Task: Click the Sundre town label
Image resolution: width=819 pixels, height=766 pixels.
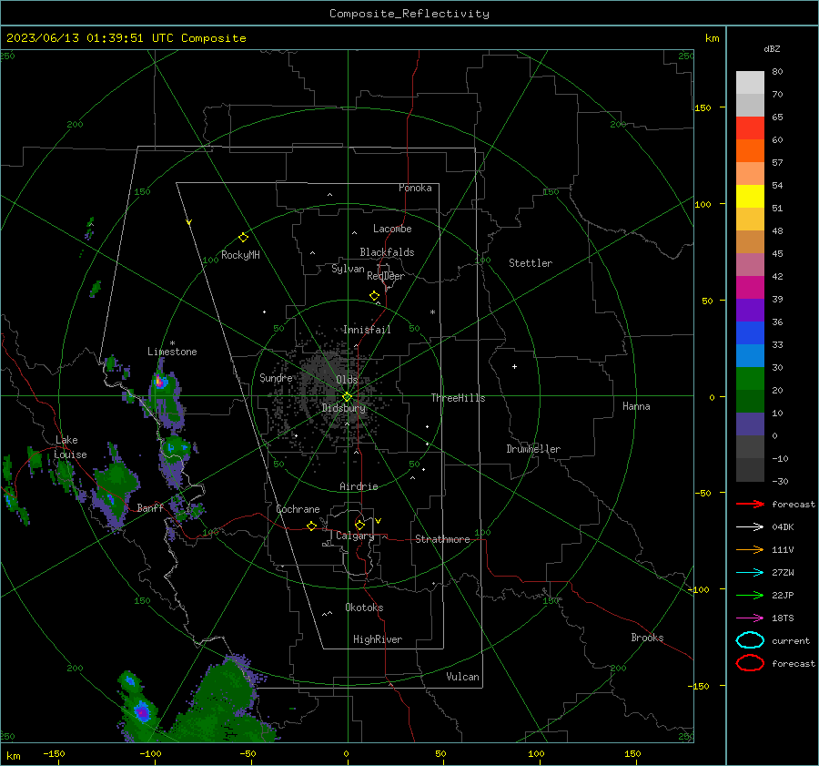Action: coord(276,377)
